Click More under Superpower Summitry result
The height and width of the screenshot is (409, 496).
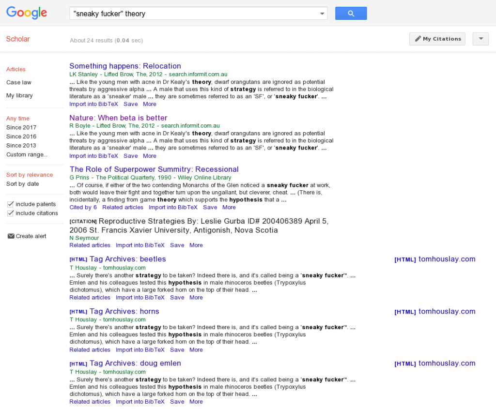pyautogui.click(x=229, y=207)
